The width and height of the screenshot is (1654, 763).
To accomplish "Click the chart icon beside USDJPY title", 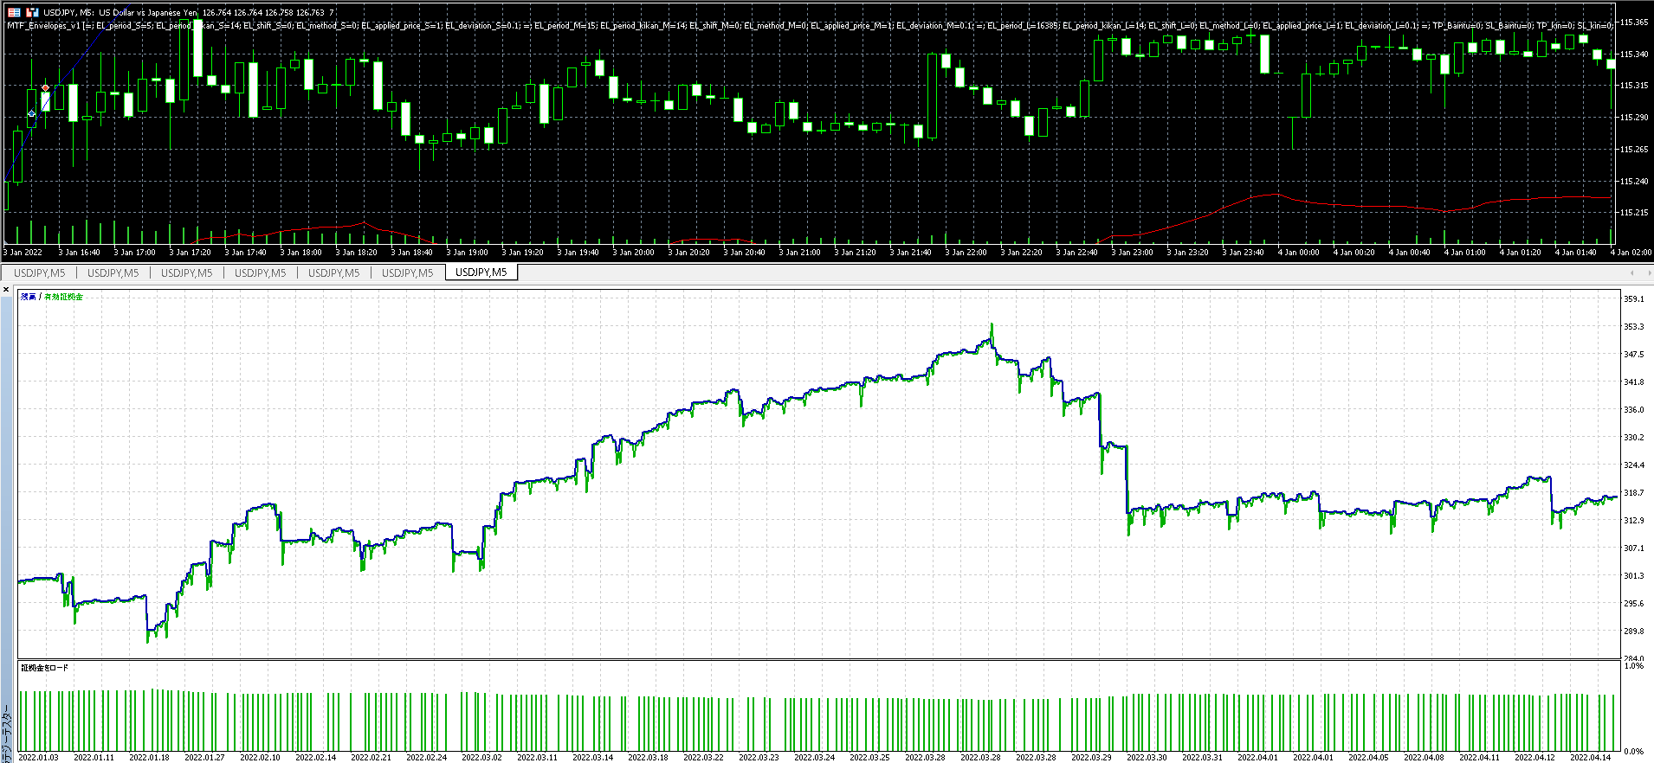I will pyautogui.click(x=32, y=12).
